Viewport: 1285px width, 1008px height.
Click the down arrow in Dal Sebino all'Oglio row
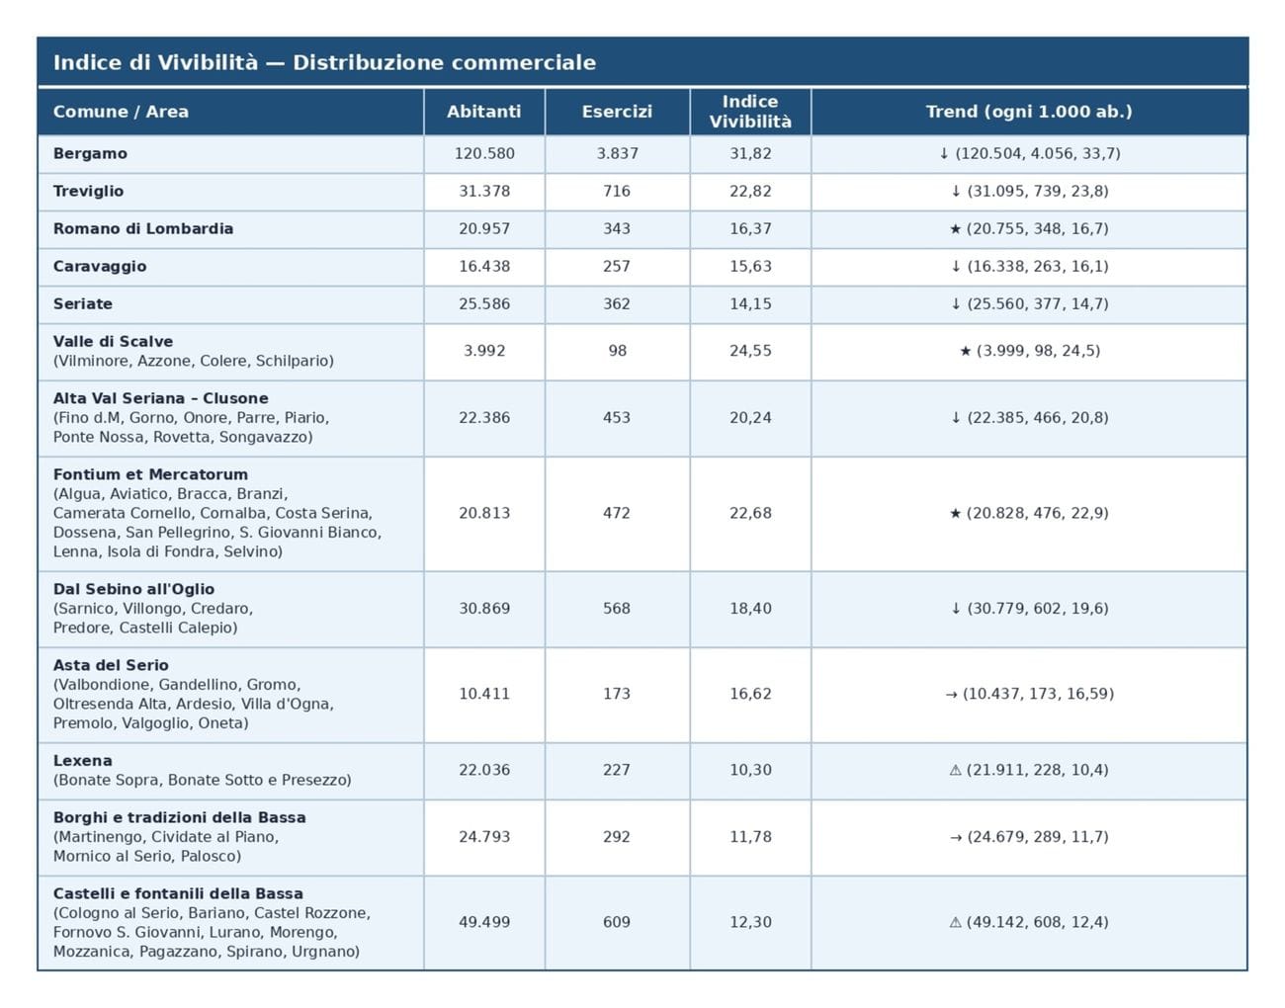956,609
